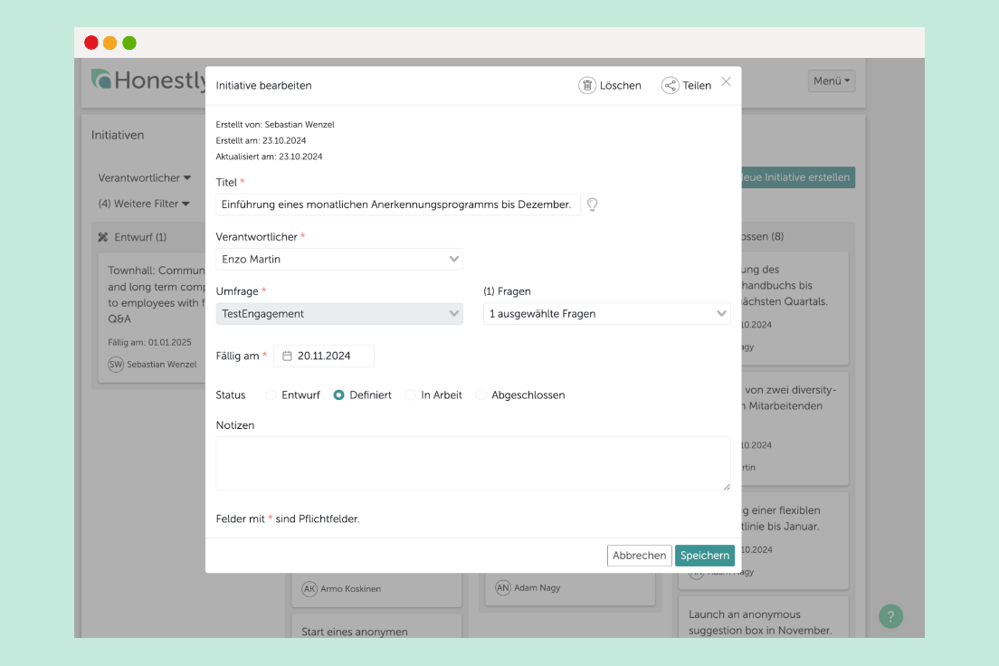Expand the (4) Weitere Filter dropdown
Image resolution: width=999 pixels, height=666 pixels.
[x=144, y=204]
